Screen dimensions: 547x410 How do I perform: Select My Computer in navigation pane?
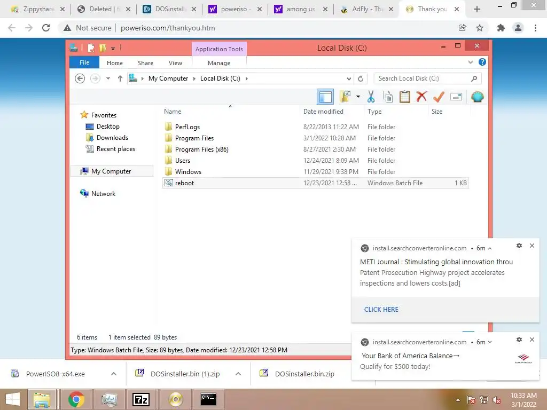111,171
